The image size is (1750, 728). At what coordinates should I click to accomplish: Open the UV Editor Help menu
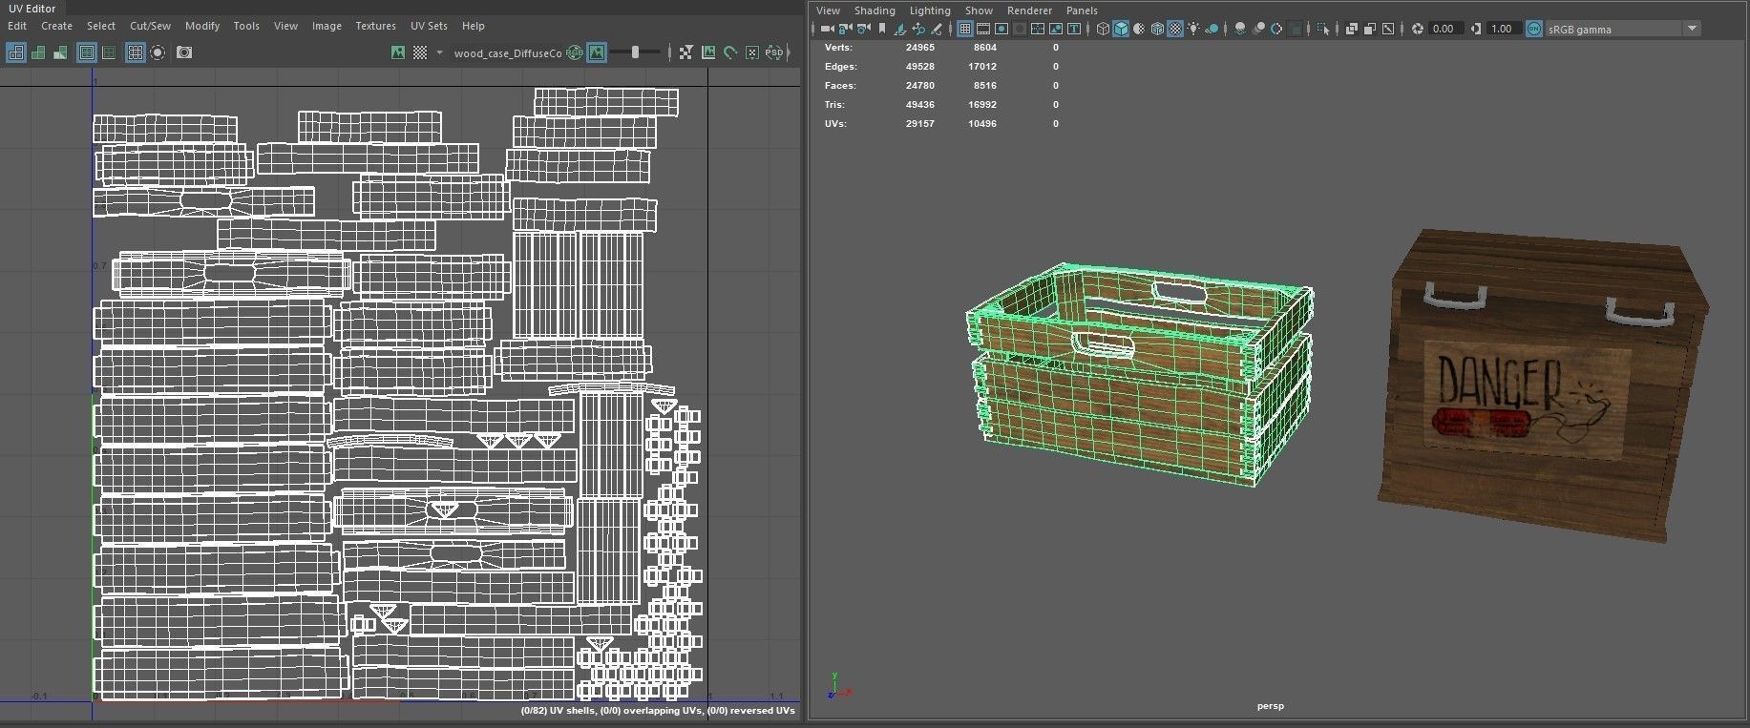coord(473,26)
